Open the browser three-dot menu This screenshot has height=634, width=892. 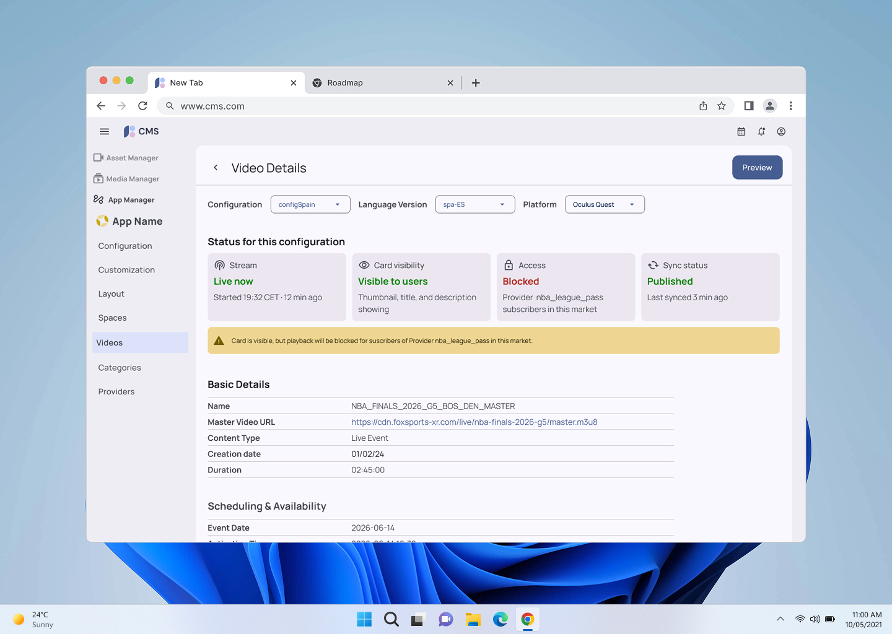coord(791,106)
